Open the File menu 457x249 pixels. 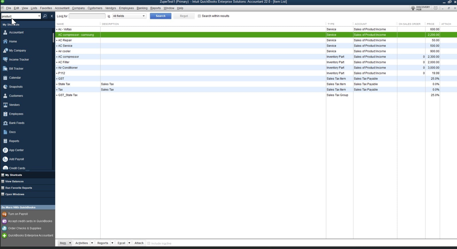pyautogui.click(x=9, y=8)
